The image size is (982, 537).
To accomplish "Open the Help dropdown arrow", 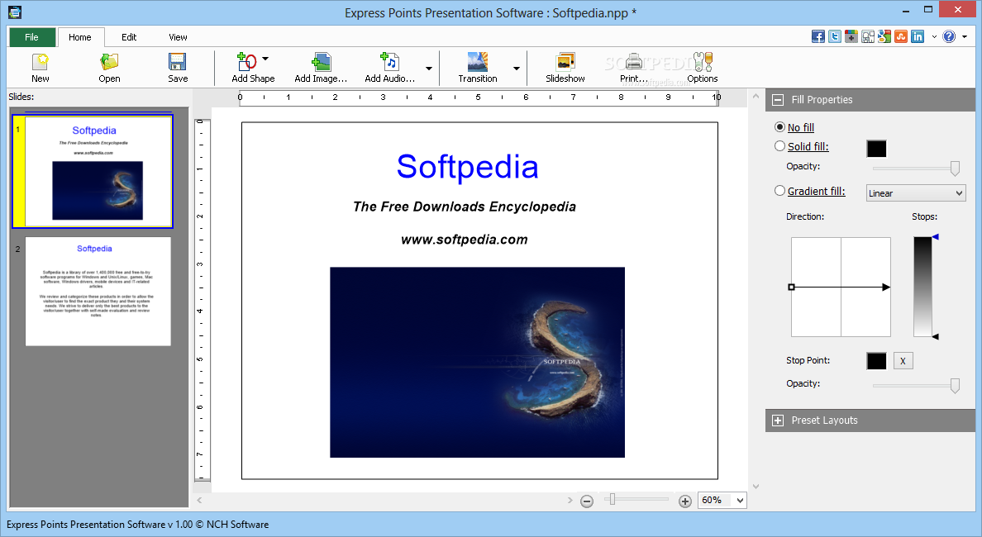I will click(x=965, y=36).
